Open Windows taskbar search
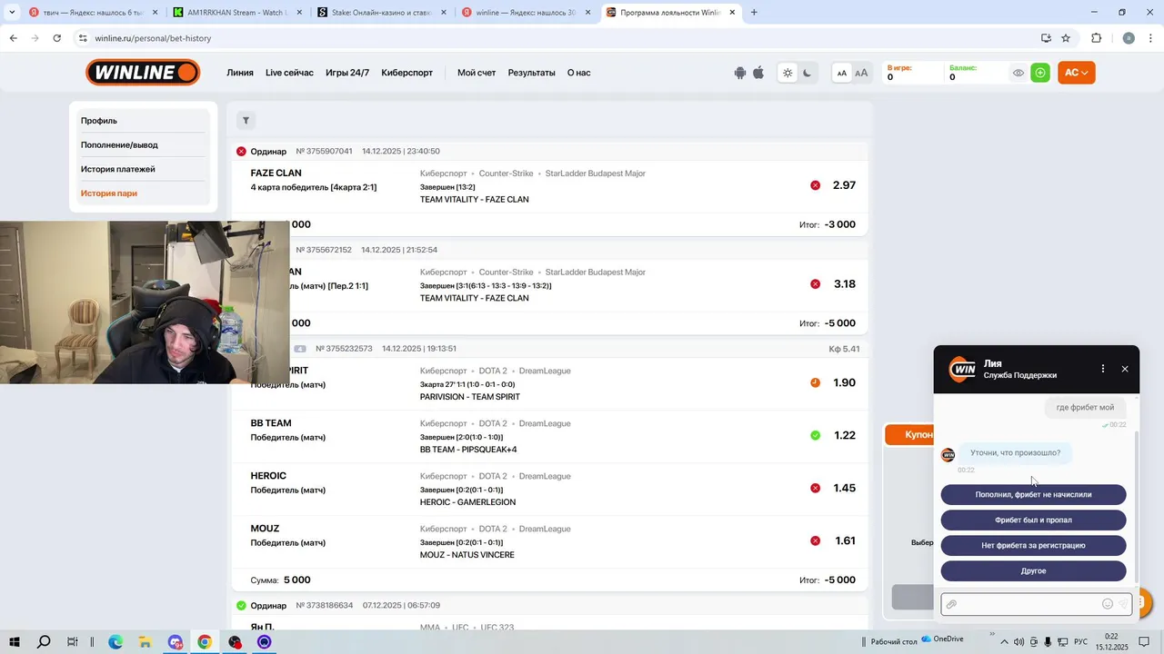 (x=44, y=642)
